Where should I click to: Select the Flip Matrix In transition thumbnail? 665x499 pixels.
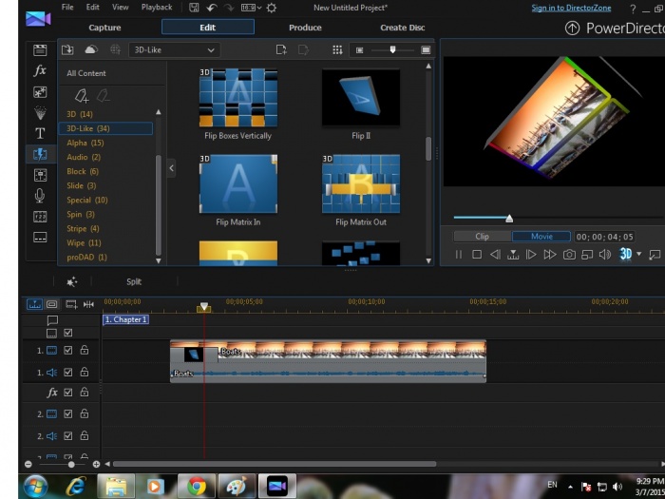pyautogui.click(x=237, y=184)
